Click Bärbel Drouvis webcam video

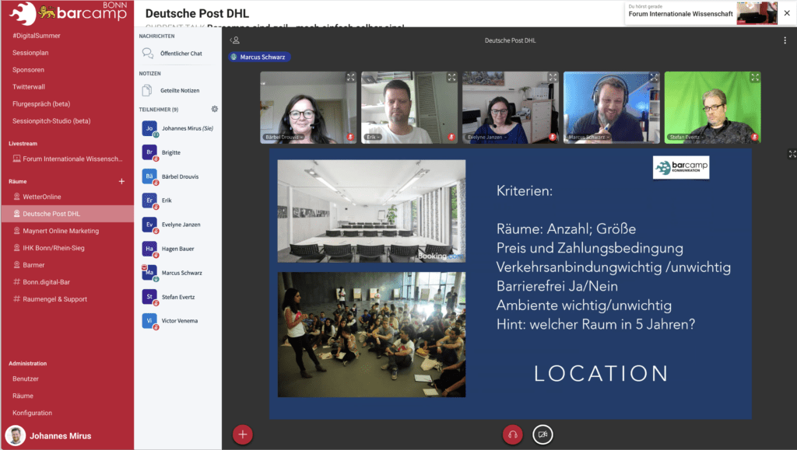(x=308, y=107)
